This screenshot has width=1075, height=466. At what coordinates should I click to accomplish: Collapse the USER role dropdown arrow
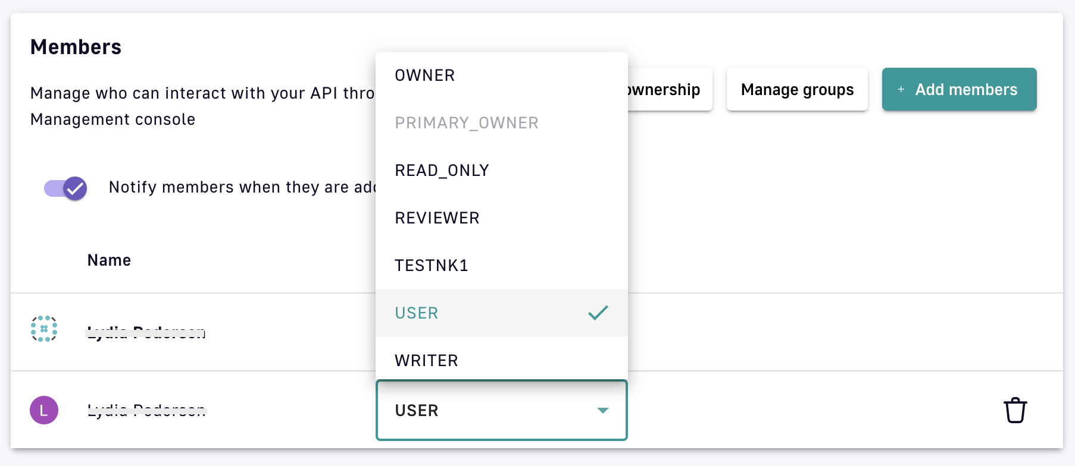[x=602, y=410]
